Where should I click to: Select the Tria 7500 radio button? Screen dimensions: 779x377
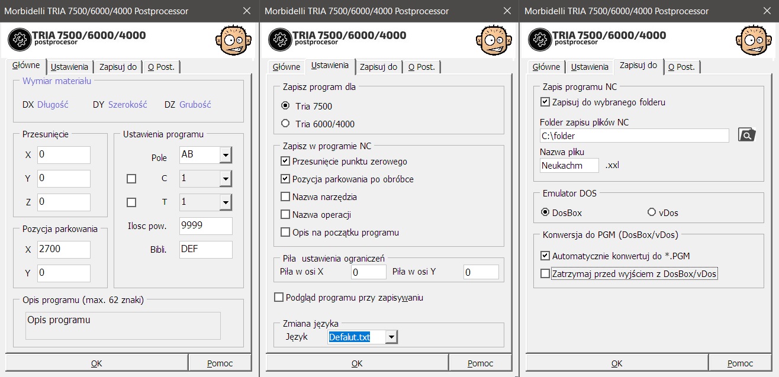(x=286, y=106)
